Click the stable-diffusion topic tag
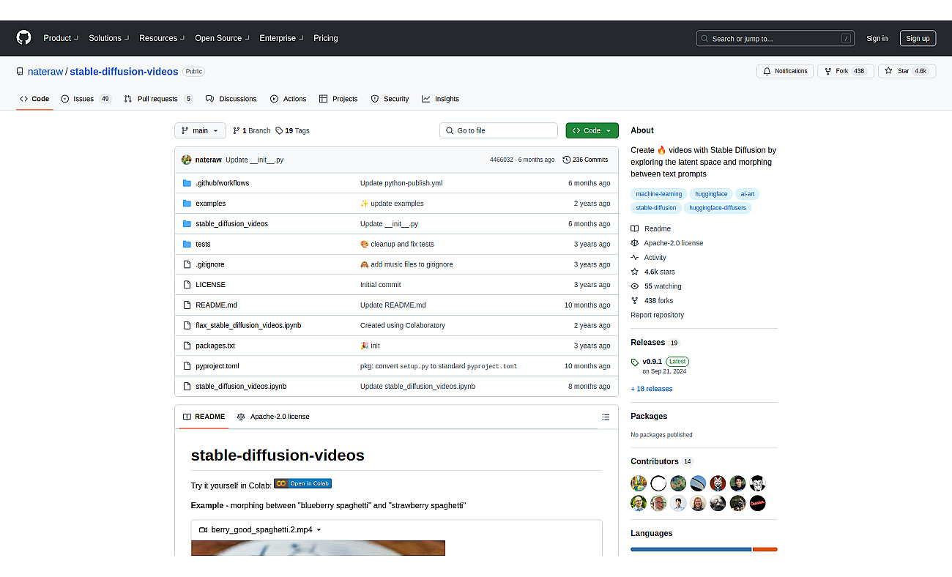Viewport: 952px width, 577px height. [656, 208]
